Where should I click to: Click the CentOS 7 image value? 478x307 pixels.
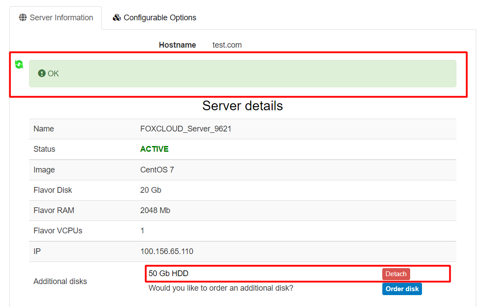click(x=157, y=170)
